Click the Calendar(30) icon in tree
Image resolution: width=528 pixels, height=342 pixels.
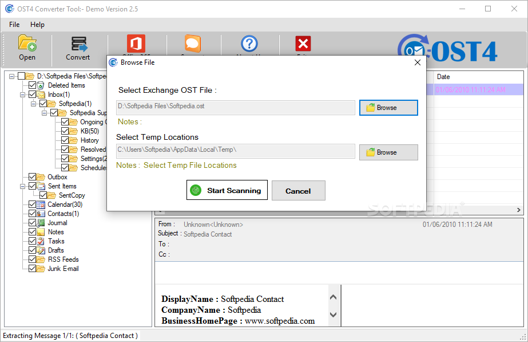click(41, 205)
